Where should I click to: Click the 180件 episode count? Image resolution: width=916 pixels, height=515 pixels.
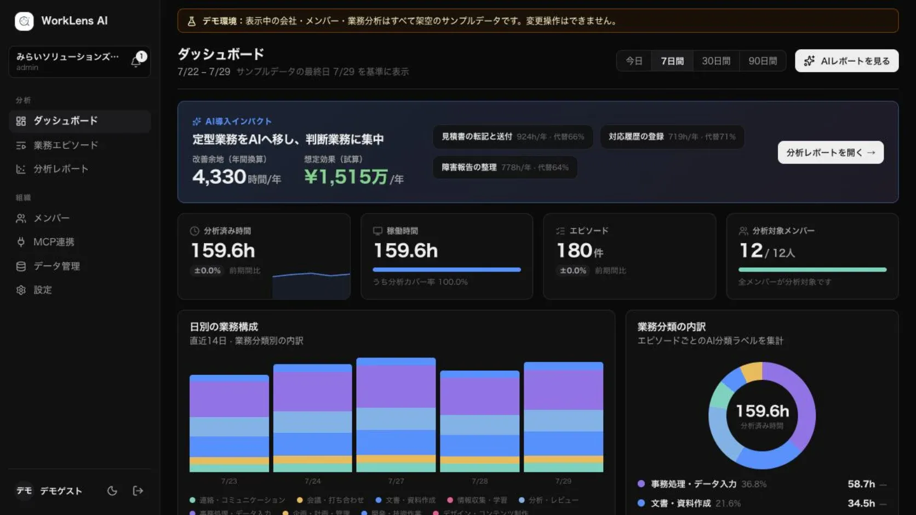tap(580, 251)
